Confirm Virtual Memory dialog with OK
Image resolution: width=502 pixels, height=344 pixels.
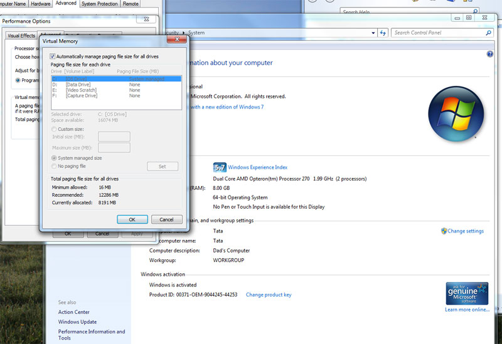(x=132, y=219)
